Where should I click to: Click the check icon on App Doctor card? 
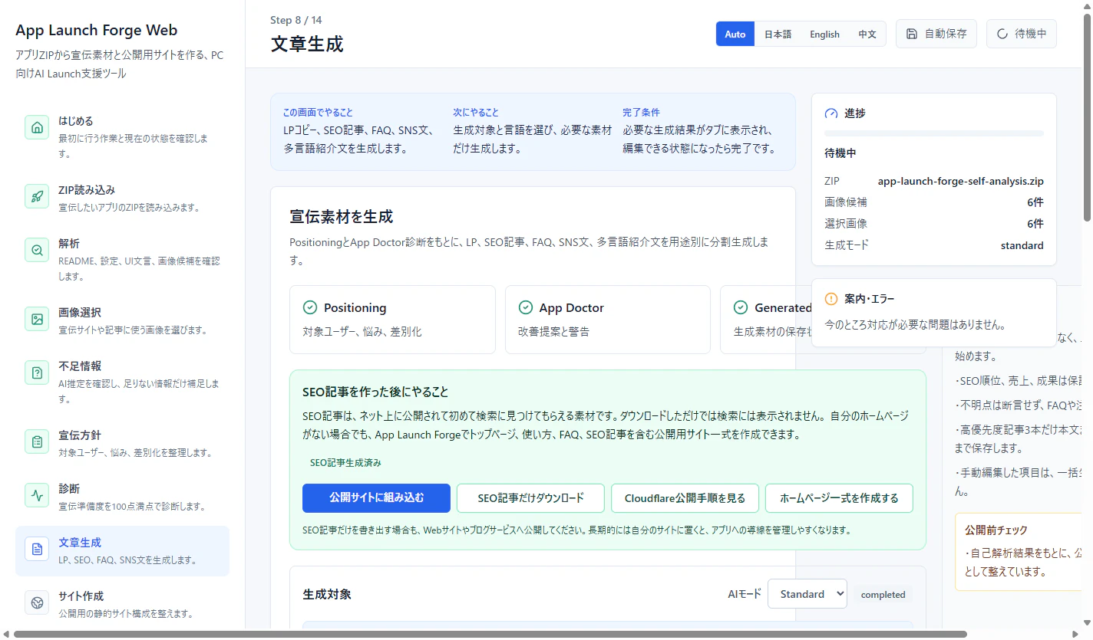click(x=526, y=307)
